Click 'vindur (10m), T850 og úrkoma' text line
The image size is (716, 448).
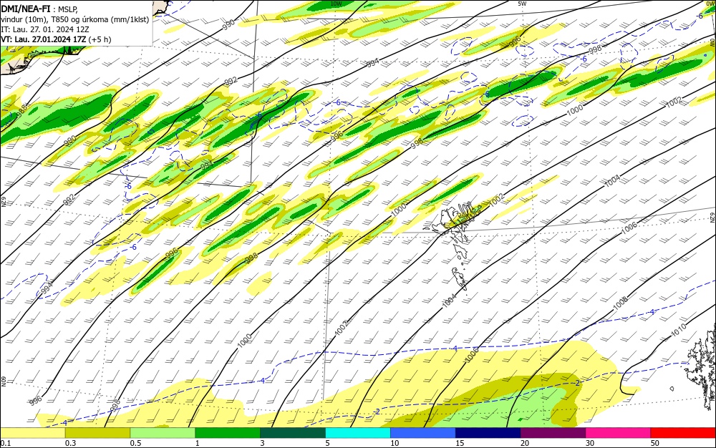(75, 19)
